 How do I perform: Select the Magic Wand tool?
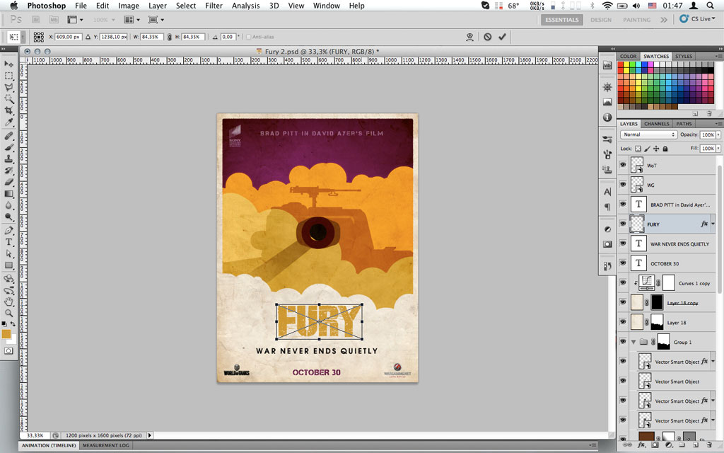point(8,98)
